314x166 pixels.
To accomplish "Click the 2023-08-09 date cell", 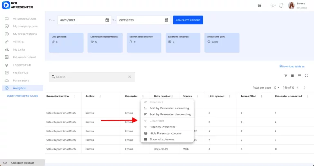I will [x=161, y=149].
